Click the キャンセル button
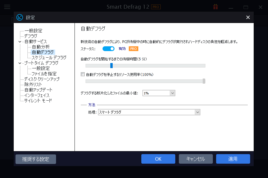This screenshot has height=178, width=268. coord(196,159)
